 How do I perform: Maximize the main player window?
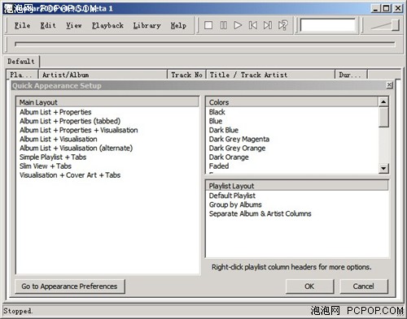(386, 8)
